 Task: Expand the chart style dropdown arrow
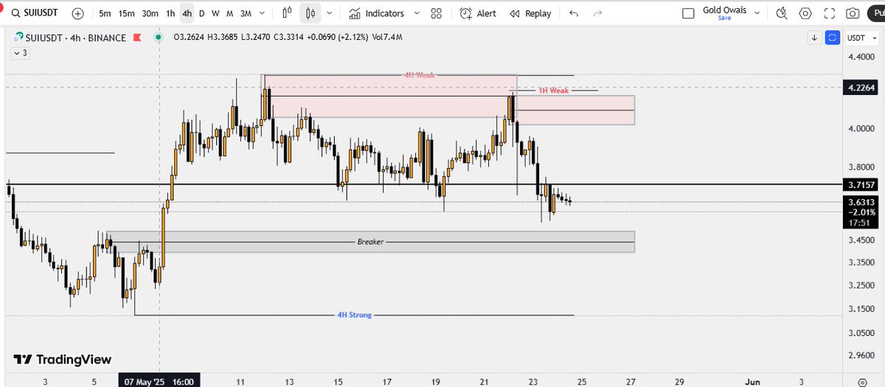click(329, 13)
